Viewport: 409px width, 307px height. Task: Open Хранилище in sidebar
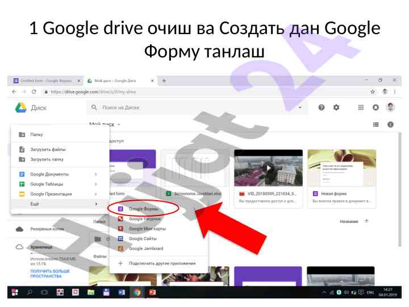point(41,247)
